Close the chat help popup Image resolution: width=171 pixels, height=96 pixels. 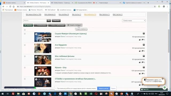(x=163, y=79)
